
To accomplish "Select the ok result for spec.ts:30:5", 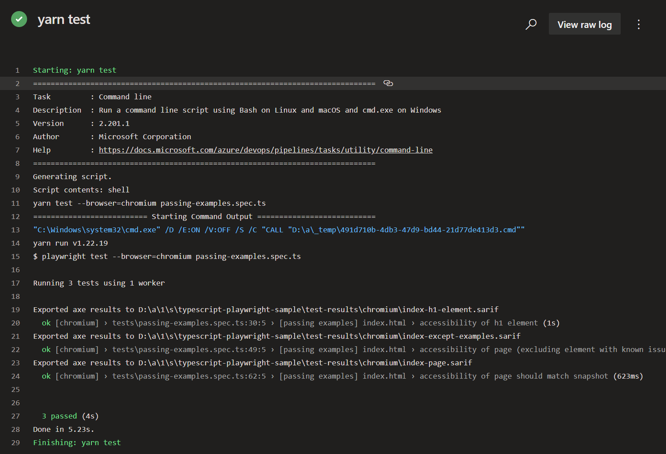I will click(x=301, y=323).
